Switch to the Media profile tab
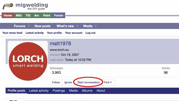 (x=73, y=91)
